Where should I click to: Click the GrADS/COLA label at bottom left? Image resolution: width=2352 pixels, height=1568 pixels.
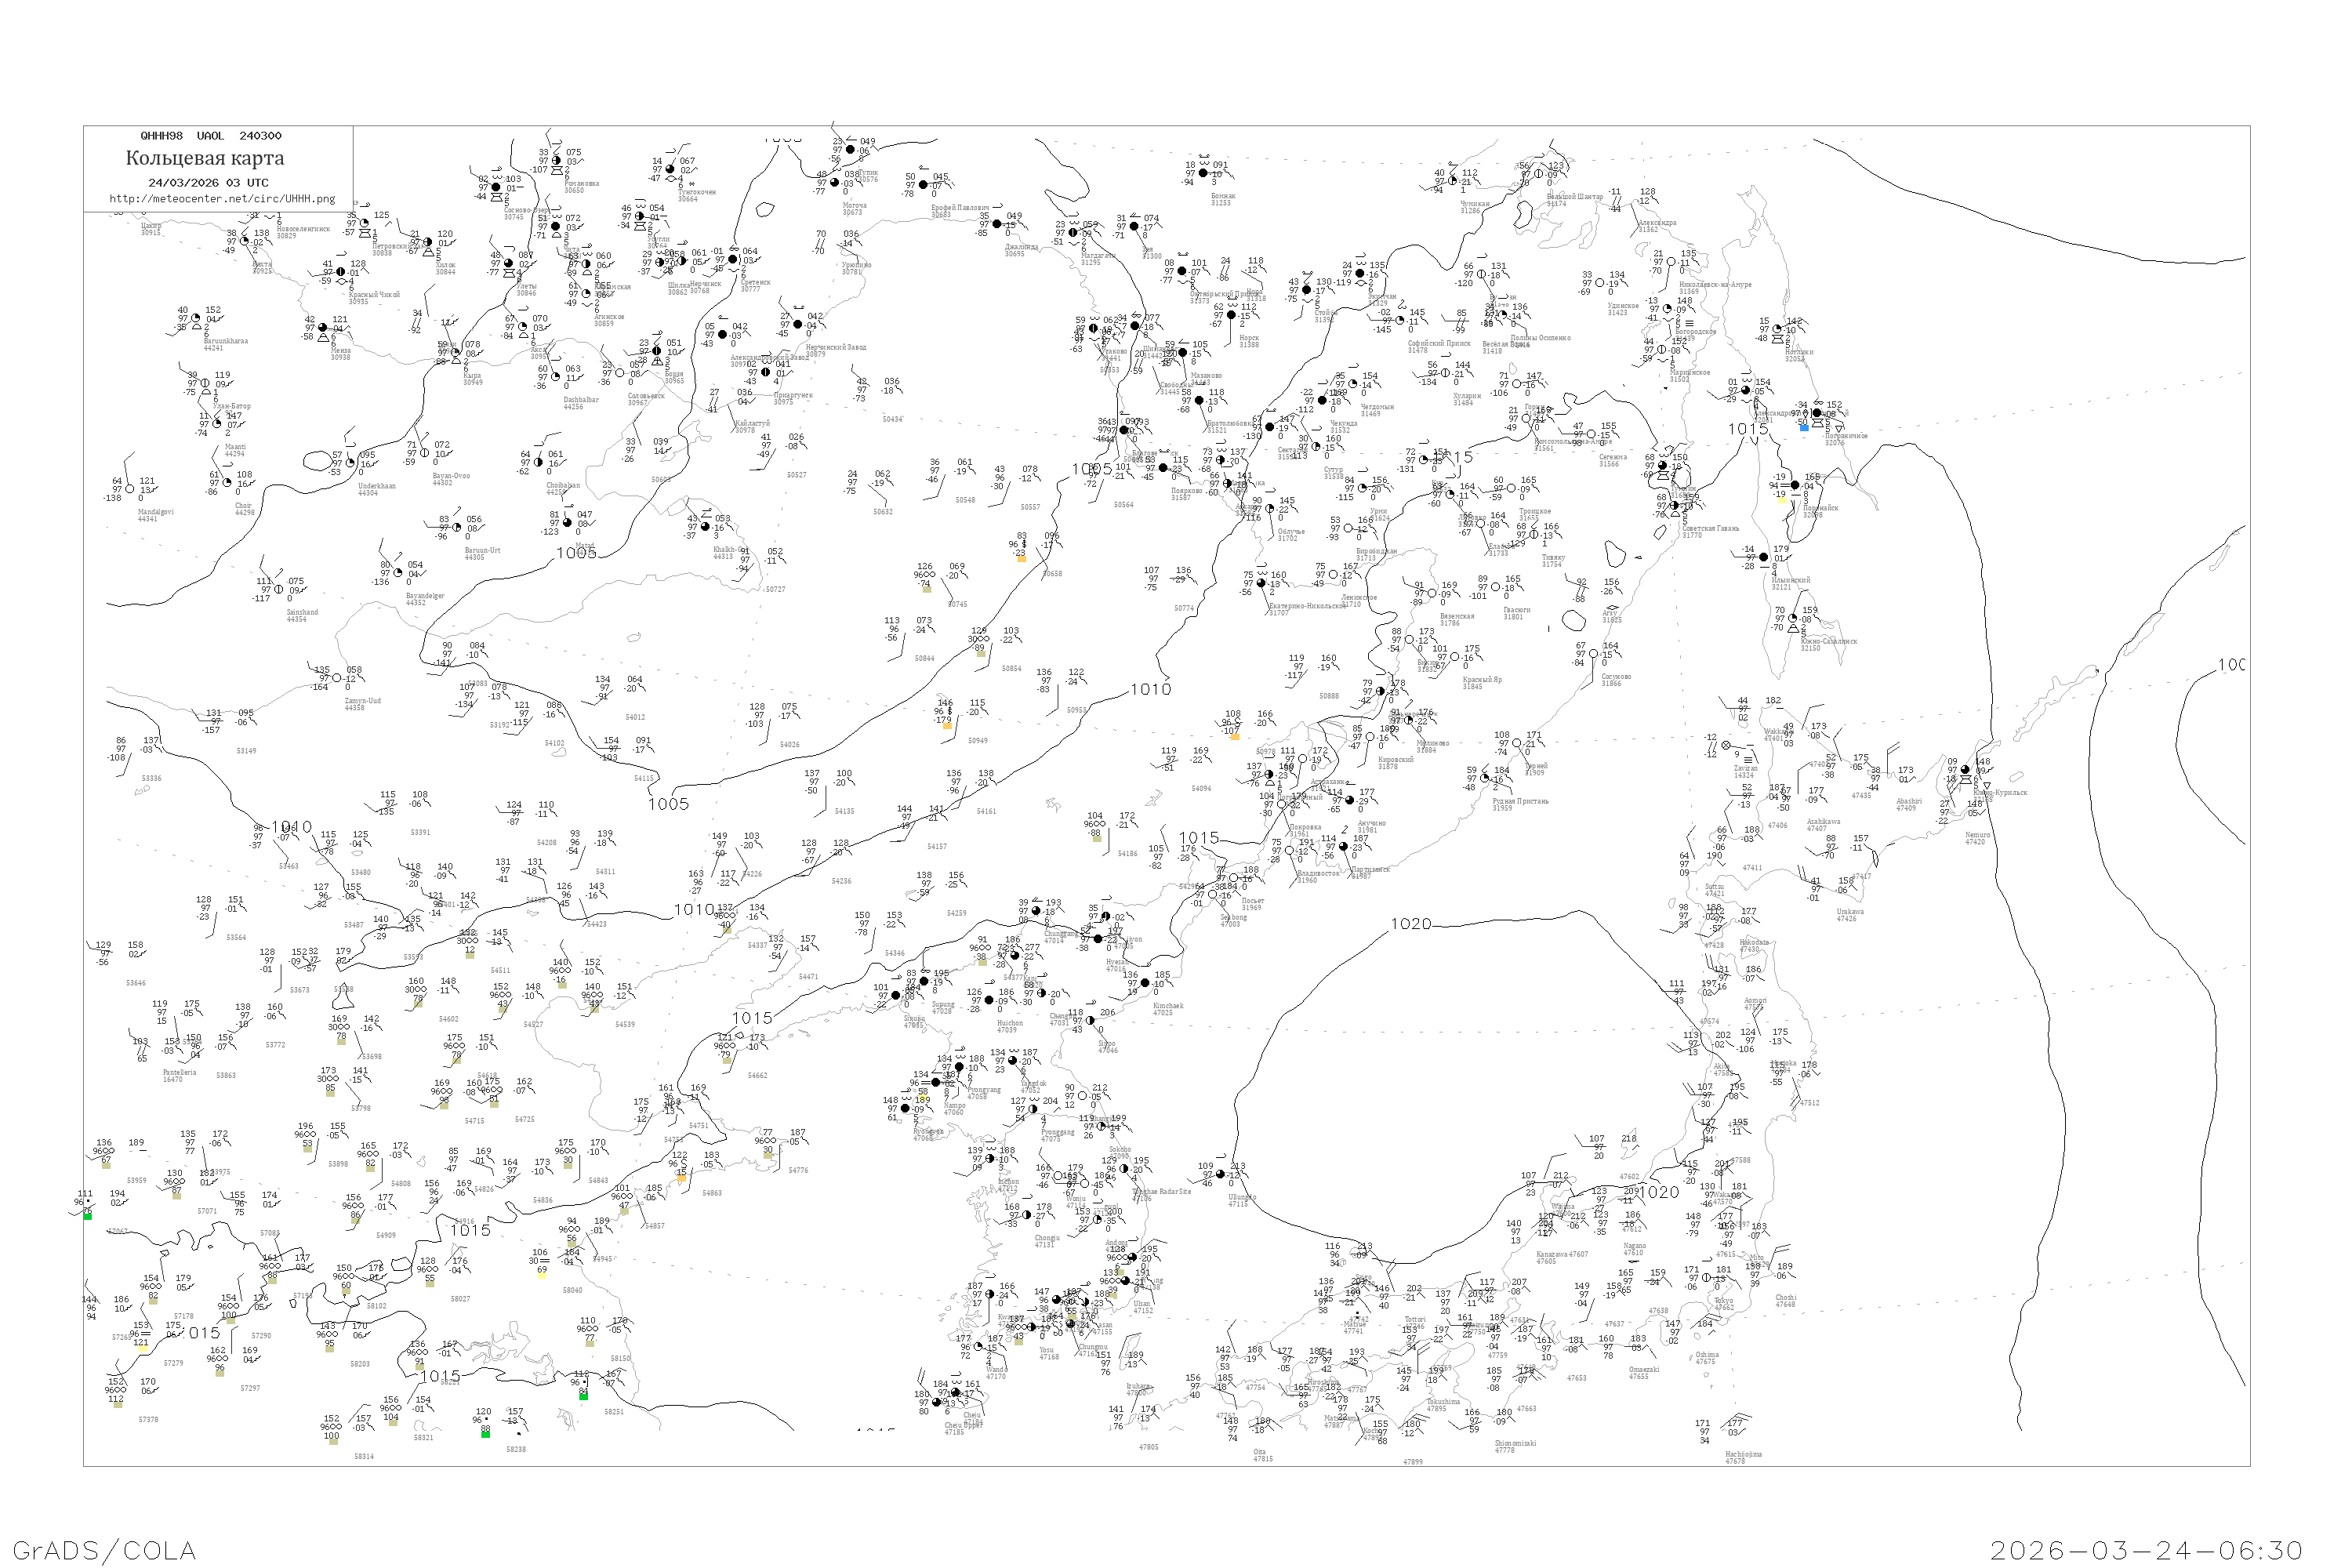(x=104, y=1550)
